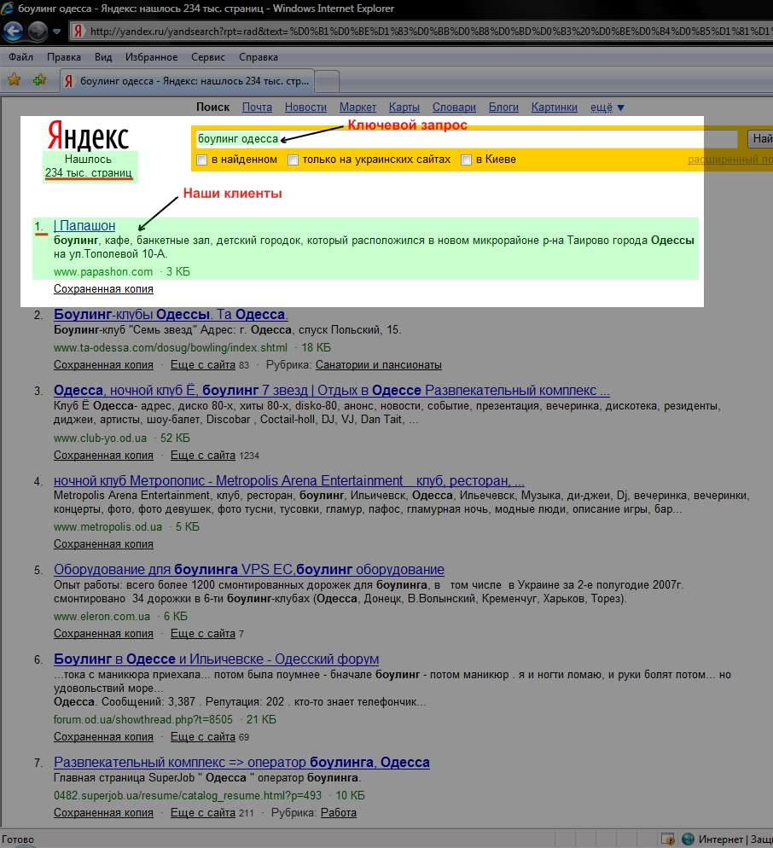Click the www.ta-odessa.com result URL
Viewport: 773px width, 848px height.
pos(171,348)
